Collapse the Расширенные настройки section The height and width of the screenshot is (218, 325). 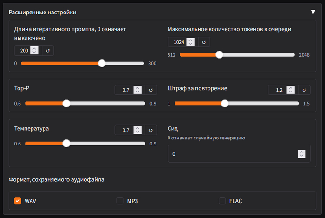(x=313, y=12)
